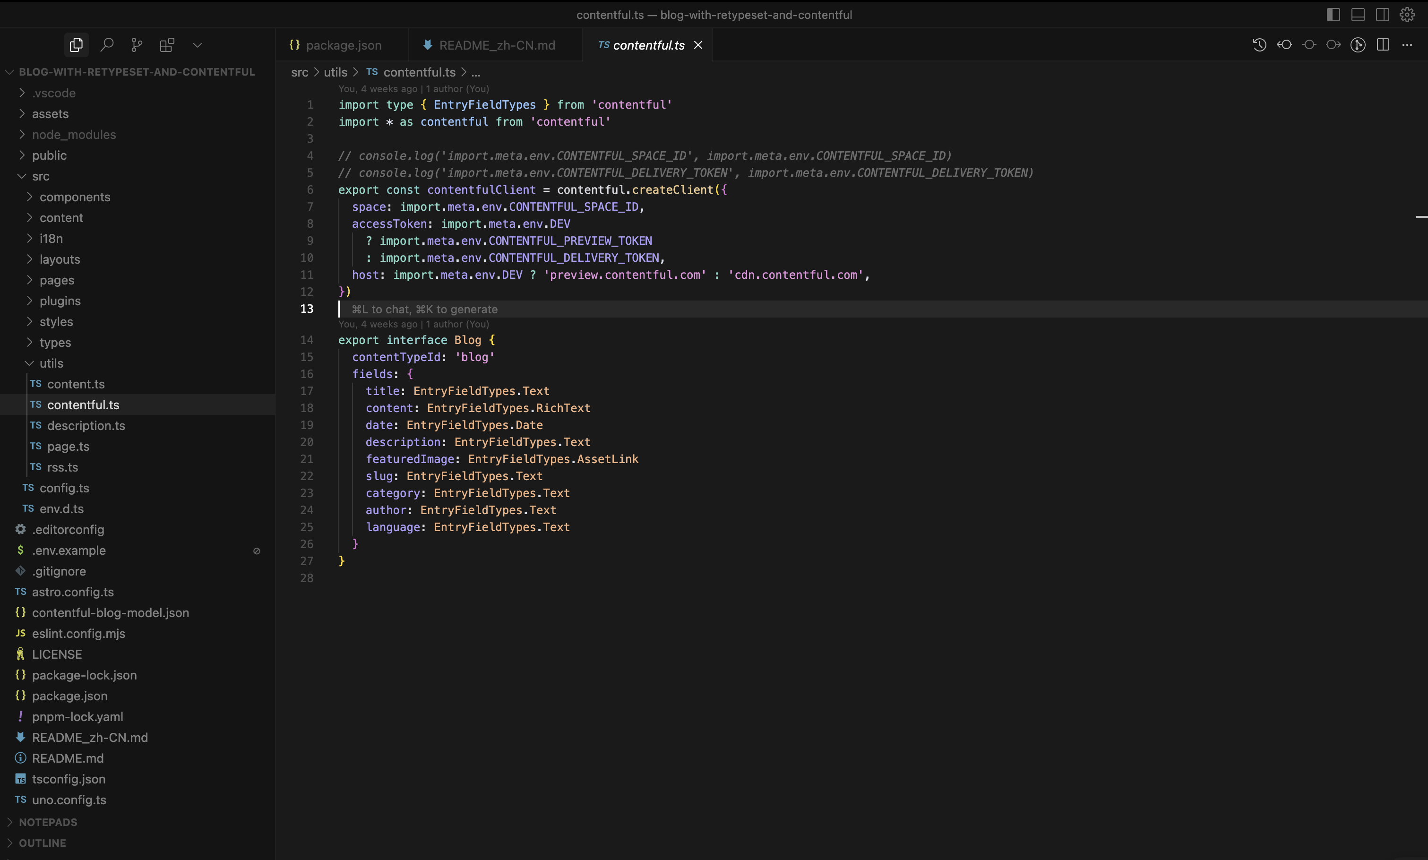Image resolution: width=1428 pixels, height=860 pixels.
Task: Toggle the secondary sidebar visibility
Action: click(1382, 15)
